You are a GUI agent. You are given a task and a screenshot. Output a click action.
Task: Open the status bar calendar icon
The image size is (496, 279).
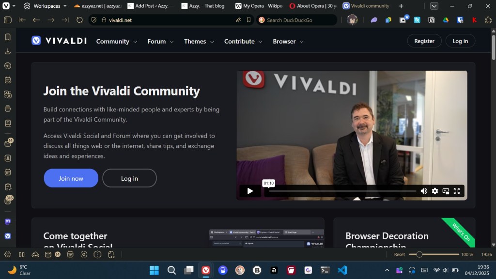(x=70, y=254)
